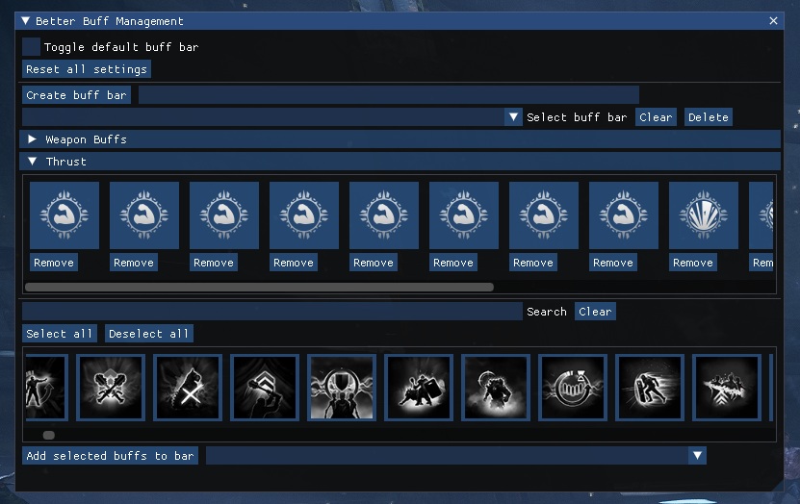Focus the new buff bar name field
The width and height of the screenshot is (800, 504).
[x=389, y=95]
